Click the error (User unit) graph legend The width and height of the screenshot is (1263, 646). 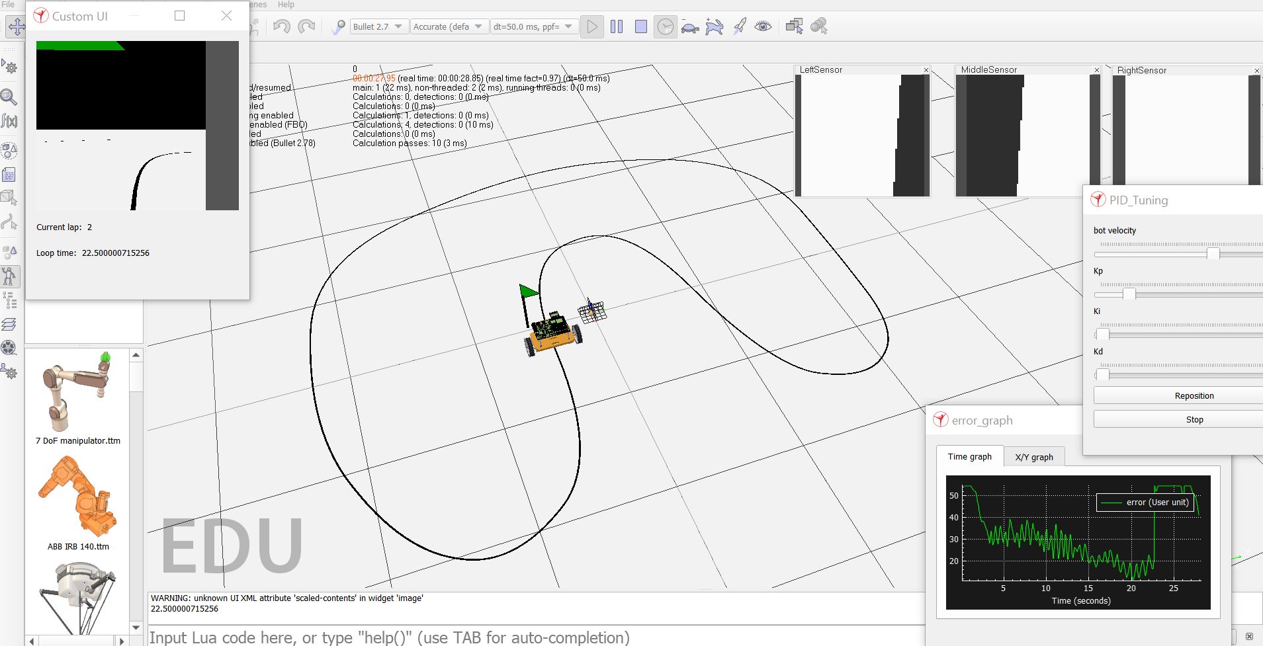click(x=1145, y=503)
